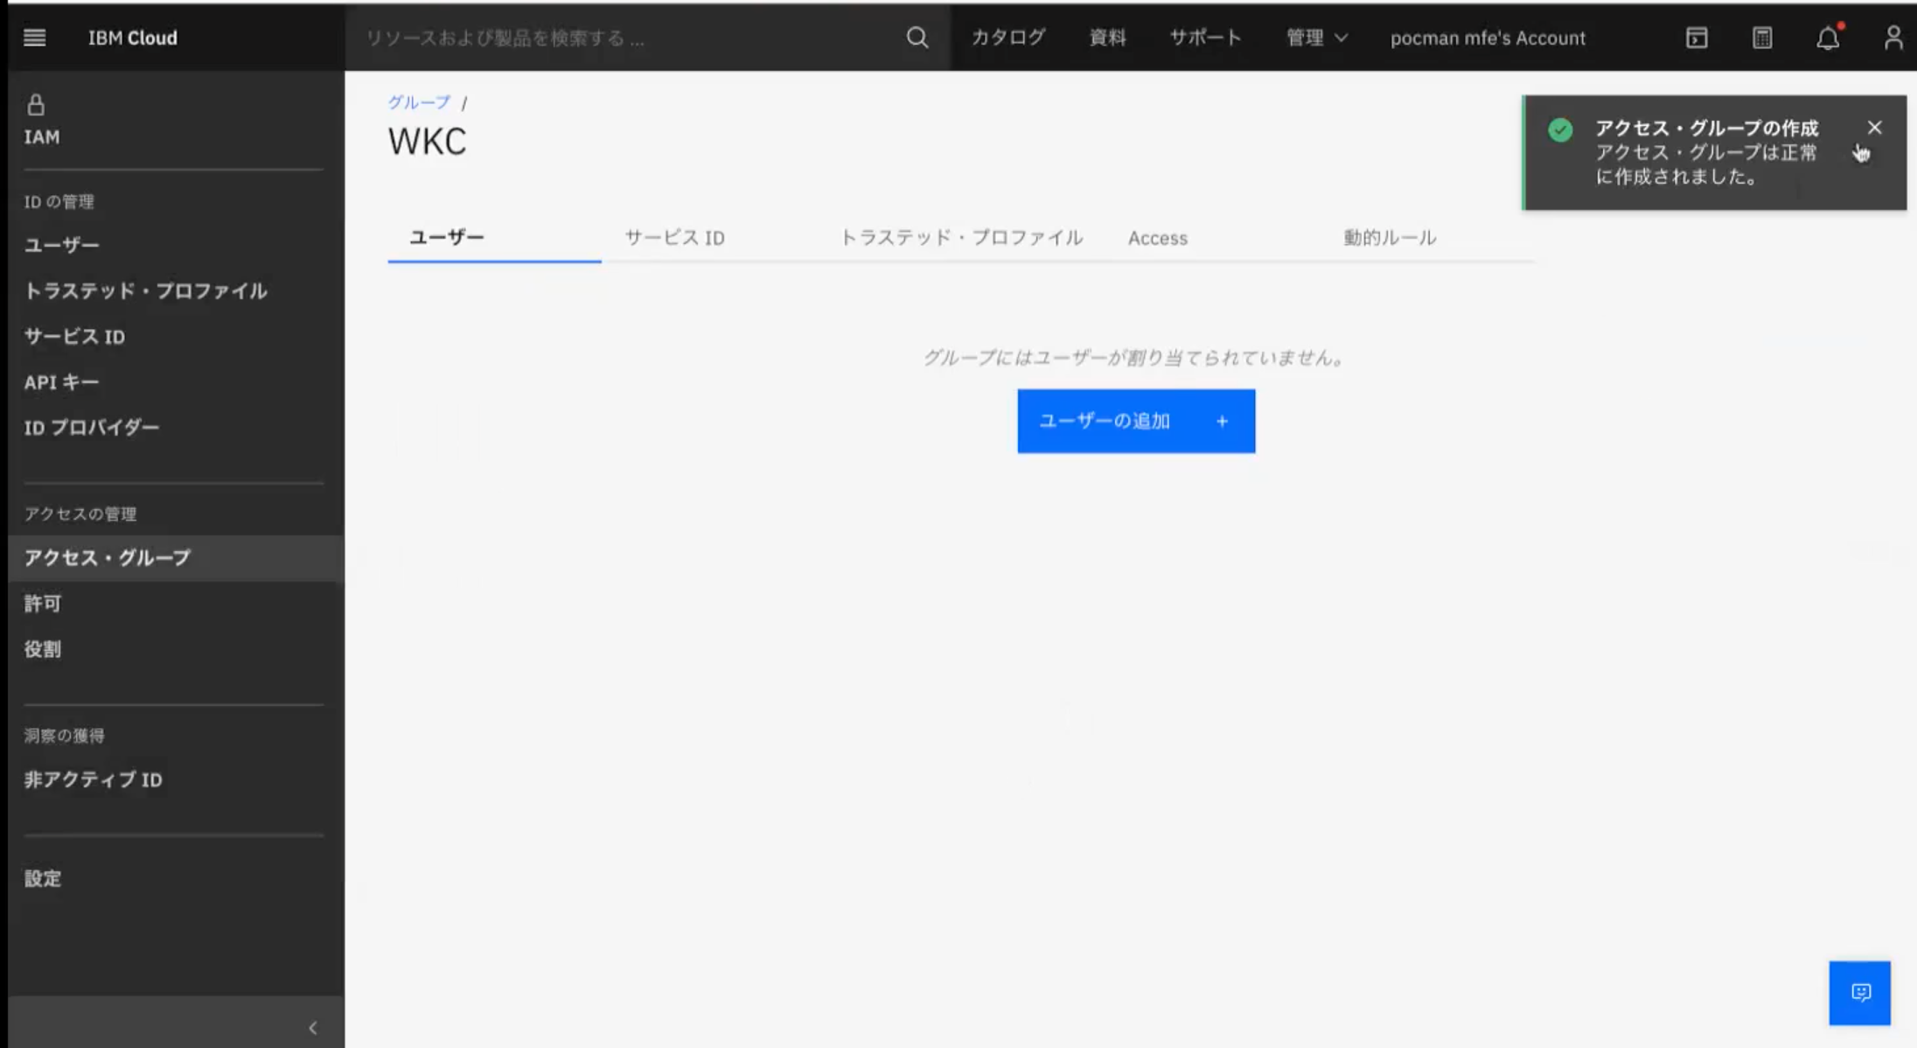Open the 動的ルール tab

point(1389,238)
